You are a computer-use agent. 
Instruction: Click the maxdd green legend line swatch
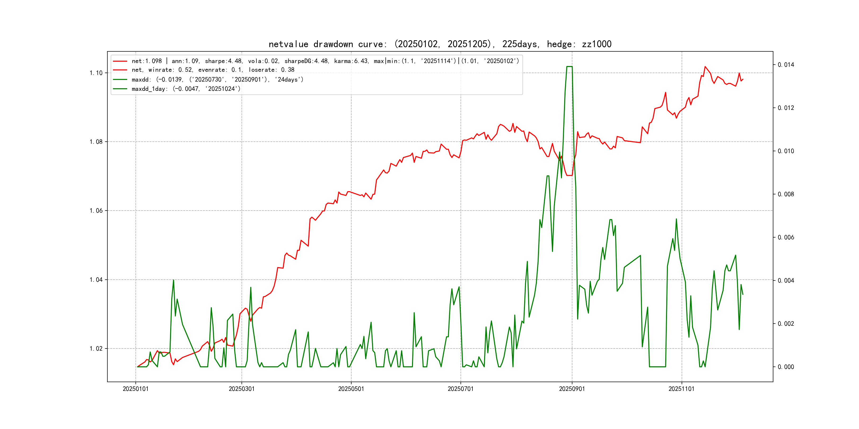tap(120, 80)
